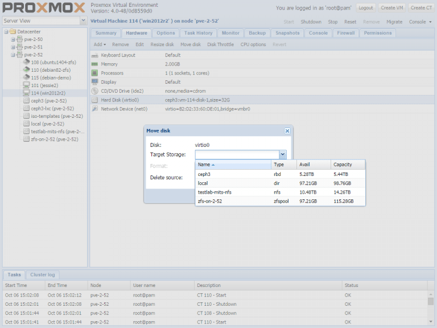Viewport: 437px width, 328px height.
Task: Click container icon for 108 (ubuntu1404-zfs)
Action: (27, 62)
